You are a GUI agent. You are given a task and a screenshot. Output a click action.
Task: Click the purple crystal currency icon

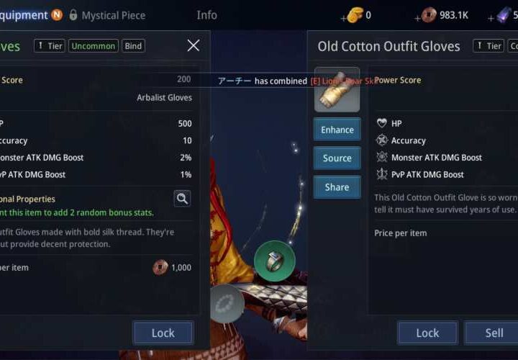(x=504, y=15)
